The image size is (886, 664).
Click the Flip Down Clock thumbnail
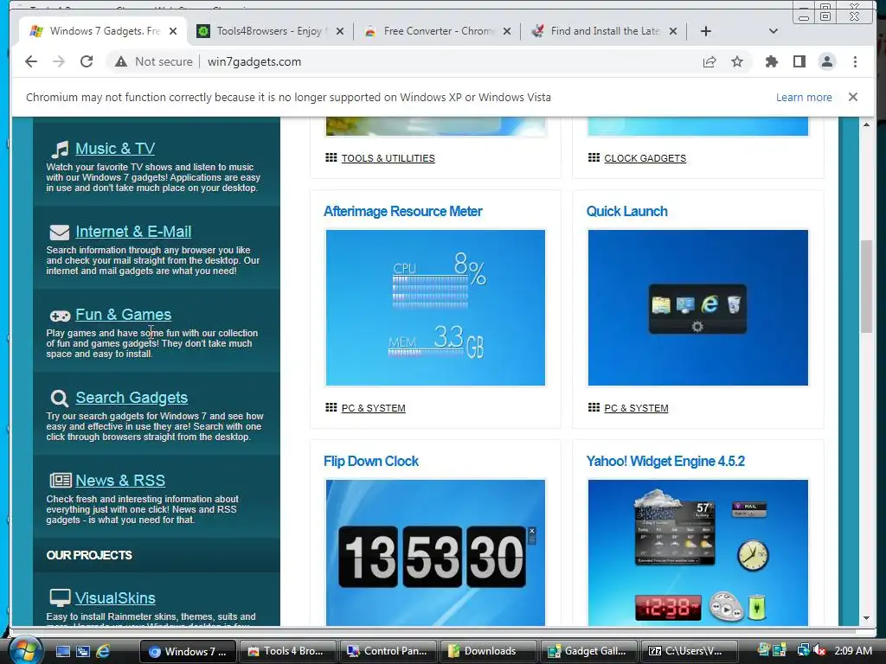tap(436, 552)
